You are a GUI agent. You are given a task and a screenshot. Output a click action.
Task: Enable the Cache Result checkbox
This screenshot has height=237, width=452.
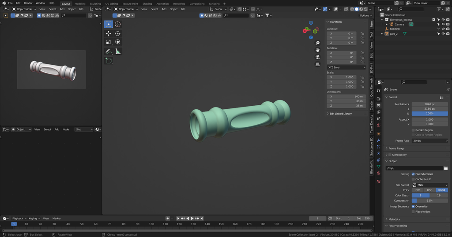(413, 179)
